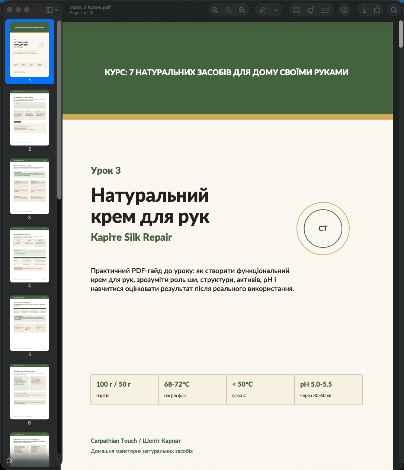This screenshot has width=404, height=470.
Task: Select page 3 thumbnail
Action: point(29,186)
